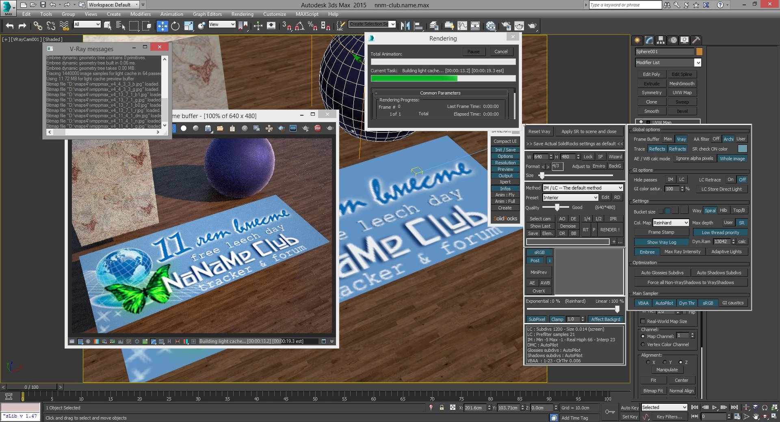
Task: Open image folder in frame buffer toolbar
Action: pyautogui.click(x=220, y=128)
